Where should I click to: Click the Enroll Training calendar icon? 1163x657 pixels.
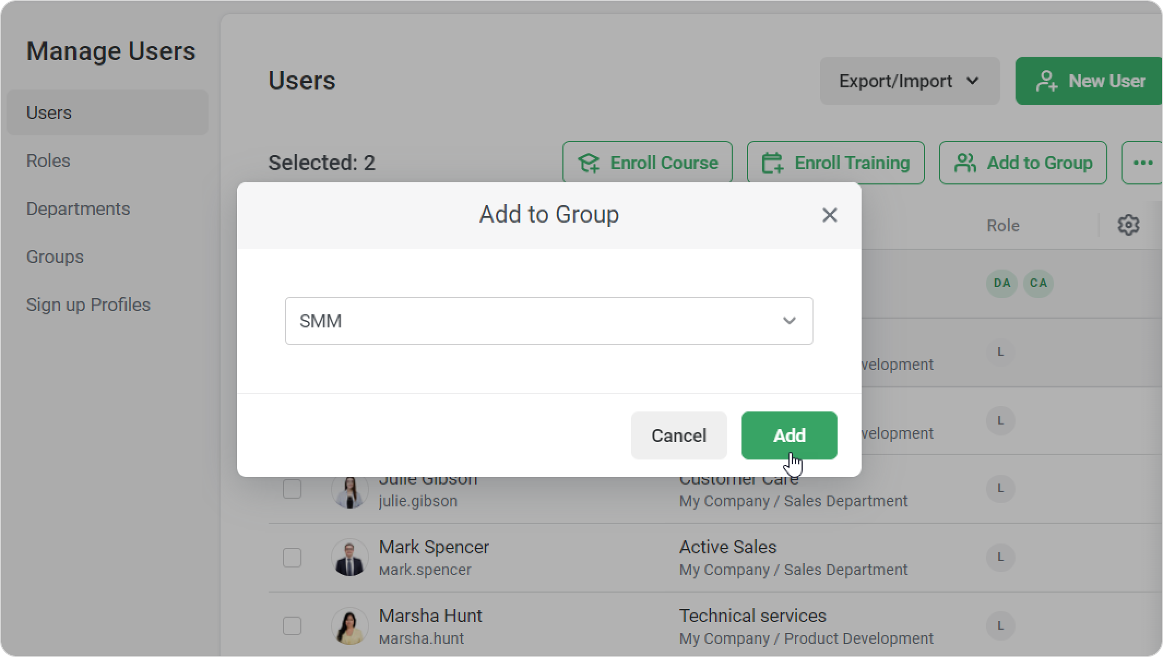pyautogui.click(x=773, y=163)
